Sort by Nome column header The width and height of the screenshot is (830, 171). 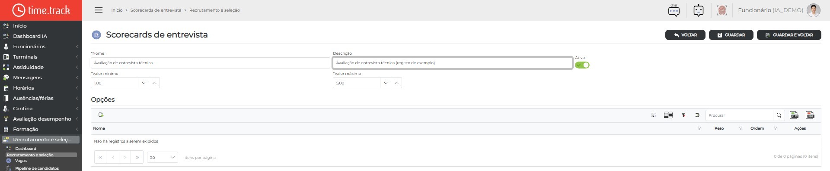pos(99,128)
